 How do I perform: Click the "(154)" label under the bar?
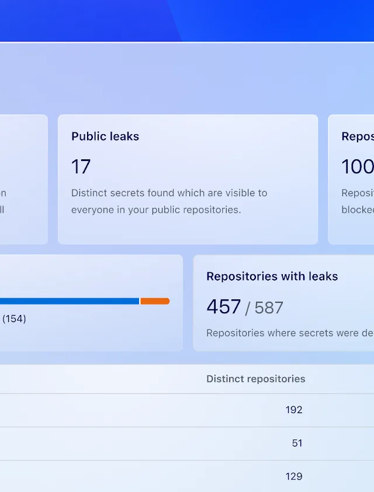(14, 319)
